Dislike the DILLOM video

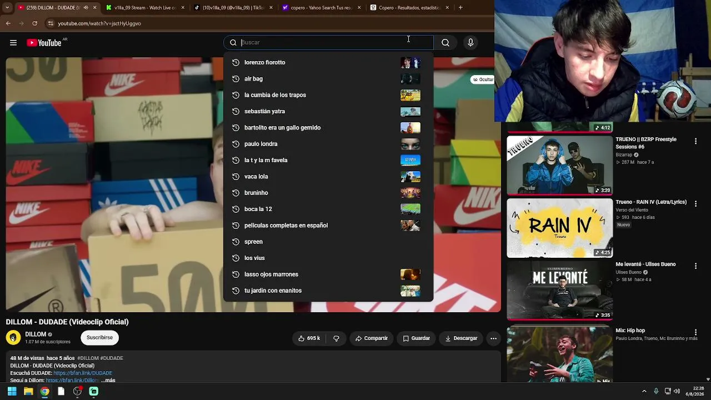click(x=336, y=338)
